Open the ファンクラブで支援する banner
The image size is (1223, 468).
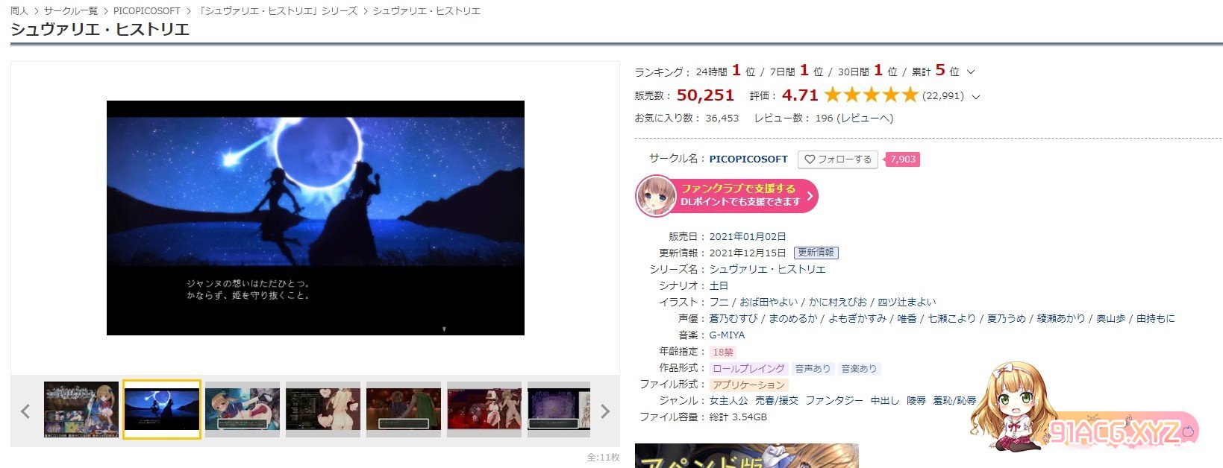click(x=727, y=196)
